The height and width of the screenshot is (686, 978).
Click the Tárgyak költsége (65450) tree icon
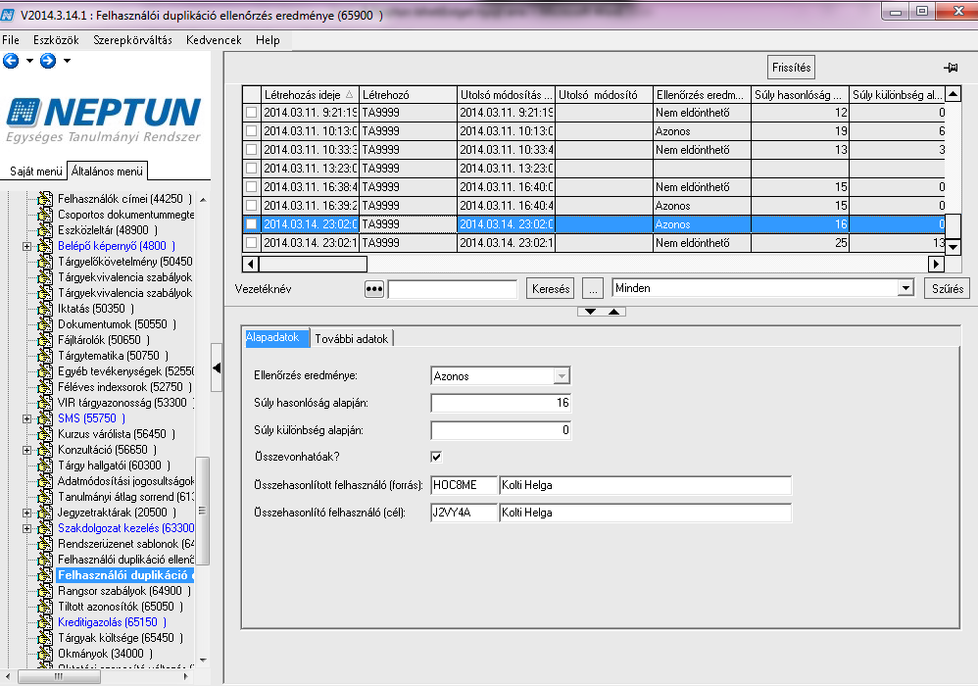pos(45,638)
